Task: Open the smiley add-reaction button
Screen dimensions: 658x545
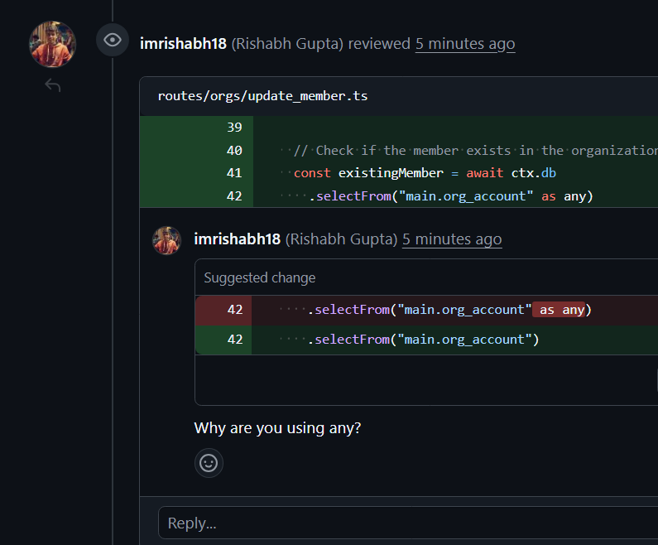Action: [x=209, y=462]
